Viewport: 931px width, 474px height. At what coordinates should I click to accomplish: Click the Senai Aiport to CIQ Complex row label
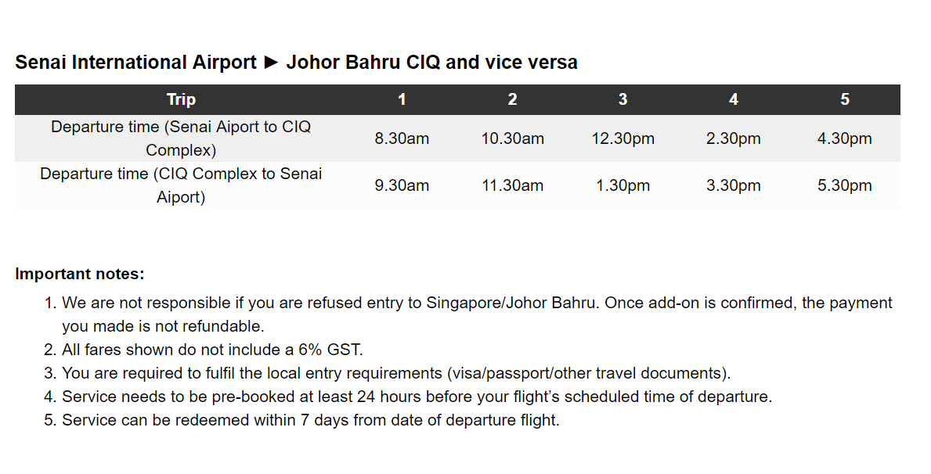[181, 138]
